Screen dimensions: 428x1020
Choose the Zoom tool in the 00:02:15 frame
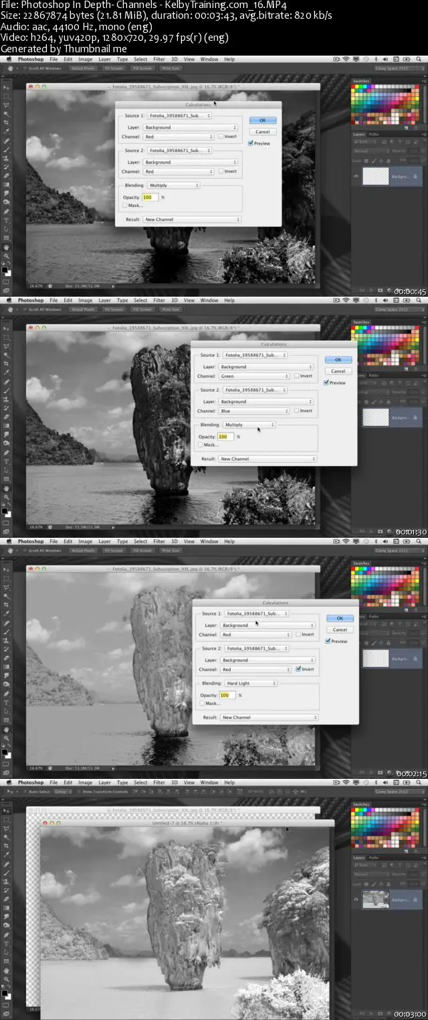[x=7, y=737]
